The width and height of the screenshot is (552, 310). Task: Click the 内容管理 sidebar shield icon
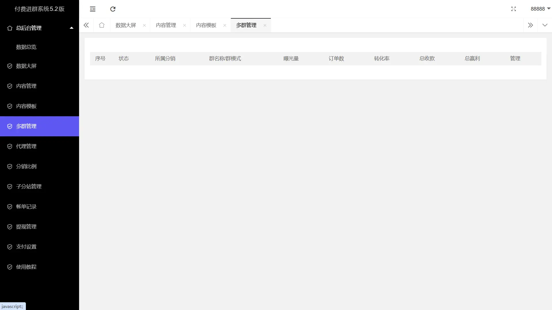(x=10, y=86)
